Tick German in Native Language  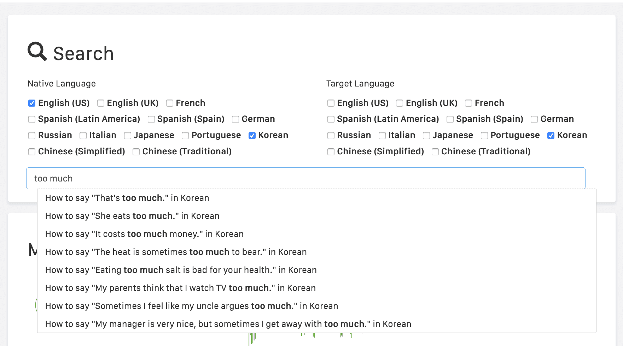(x=235, y=119)
